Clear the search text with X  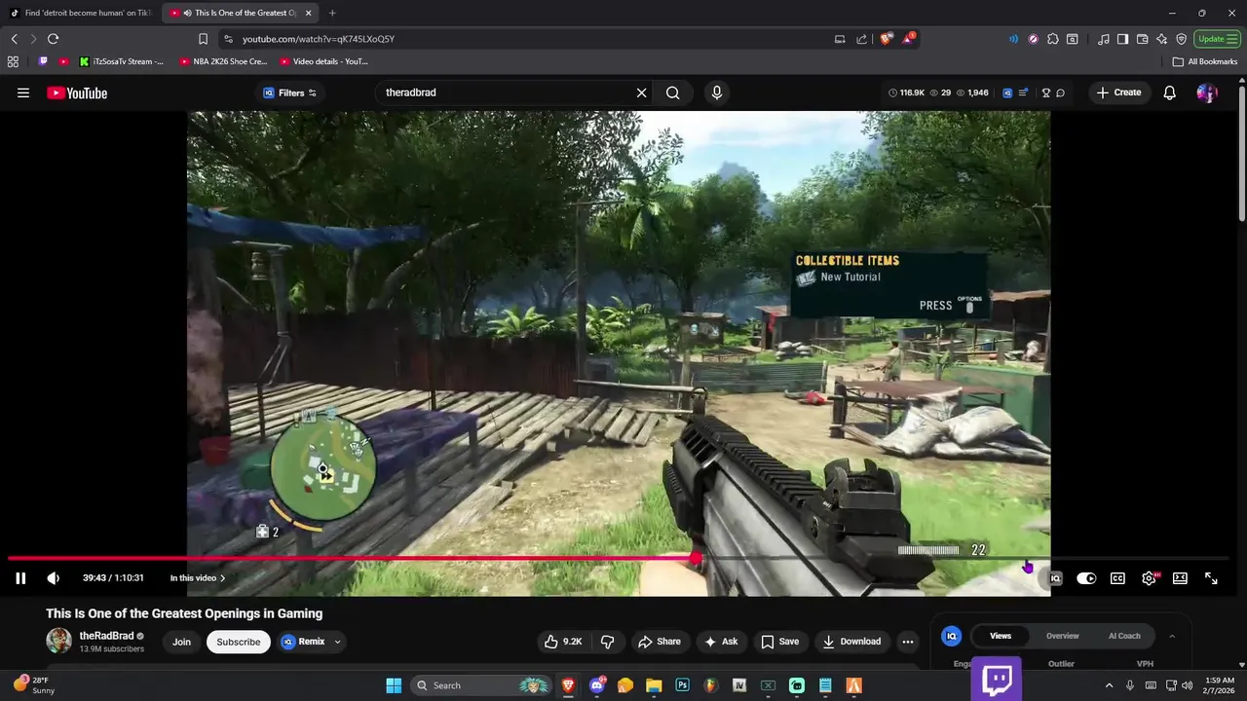point(642,92)
